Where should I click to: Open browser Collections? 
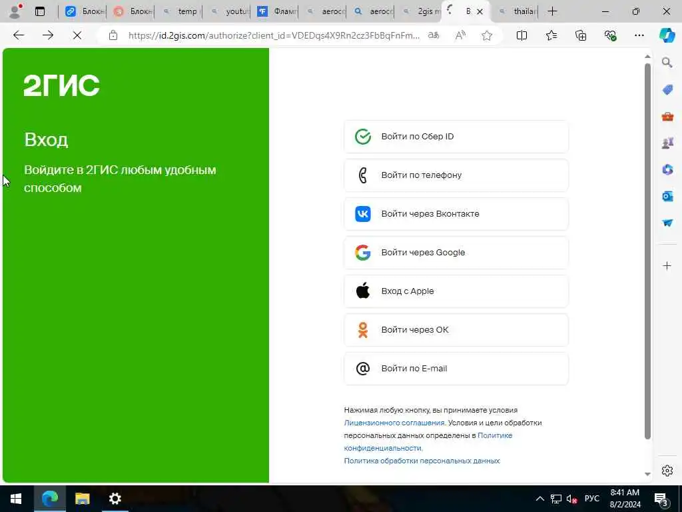coord(581,35)
